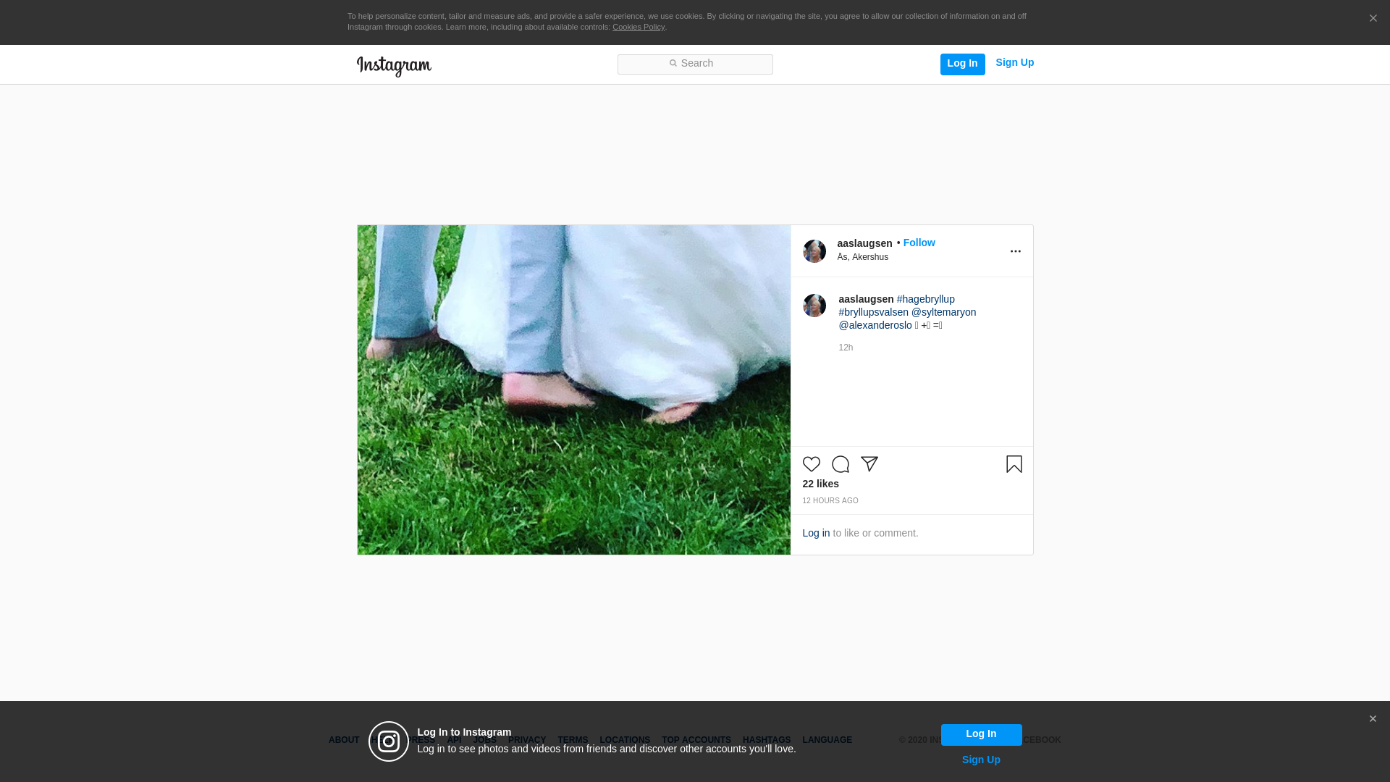Click the Instagram camera icon in login banner
Viewport: 1390px width, 782px height.
[x=389, y=741]
